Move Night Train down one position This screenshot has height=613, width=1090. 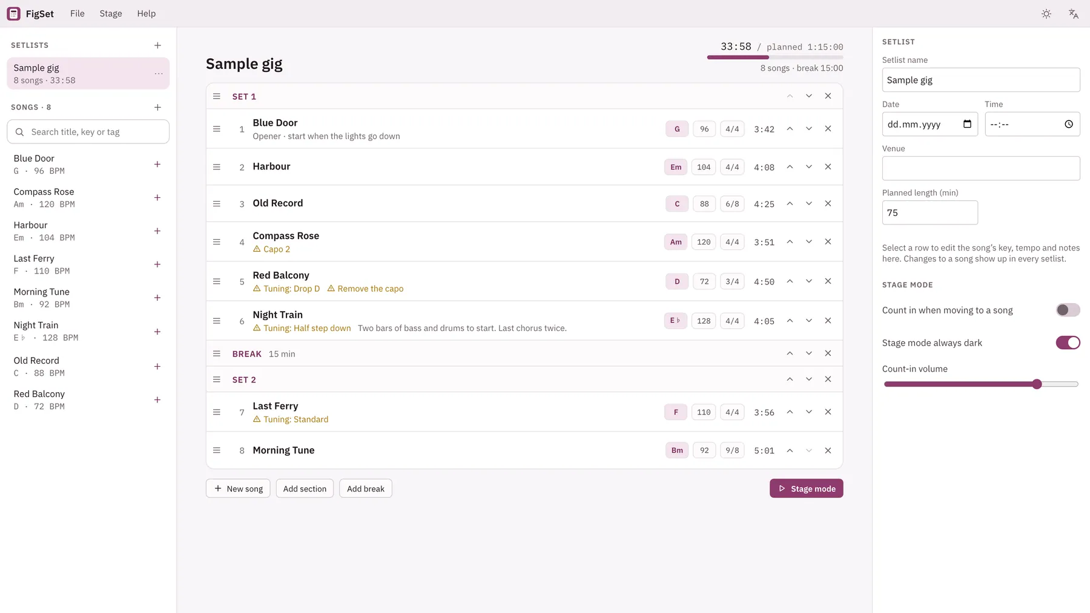(x=808, y=321)
